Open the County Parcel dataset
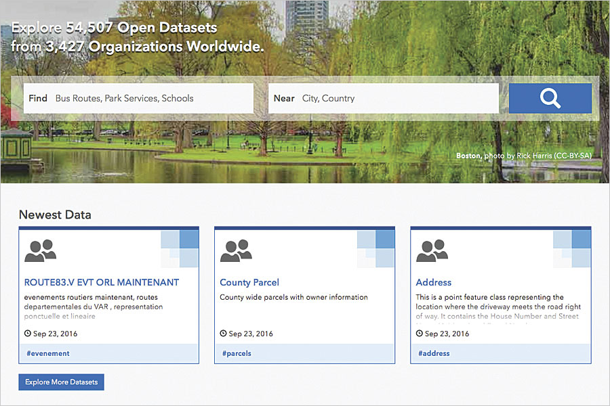 click(249, 282)
